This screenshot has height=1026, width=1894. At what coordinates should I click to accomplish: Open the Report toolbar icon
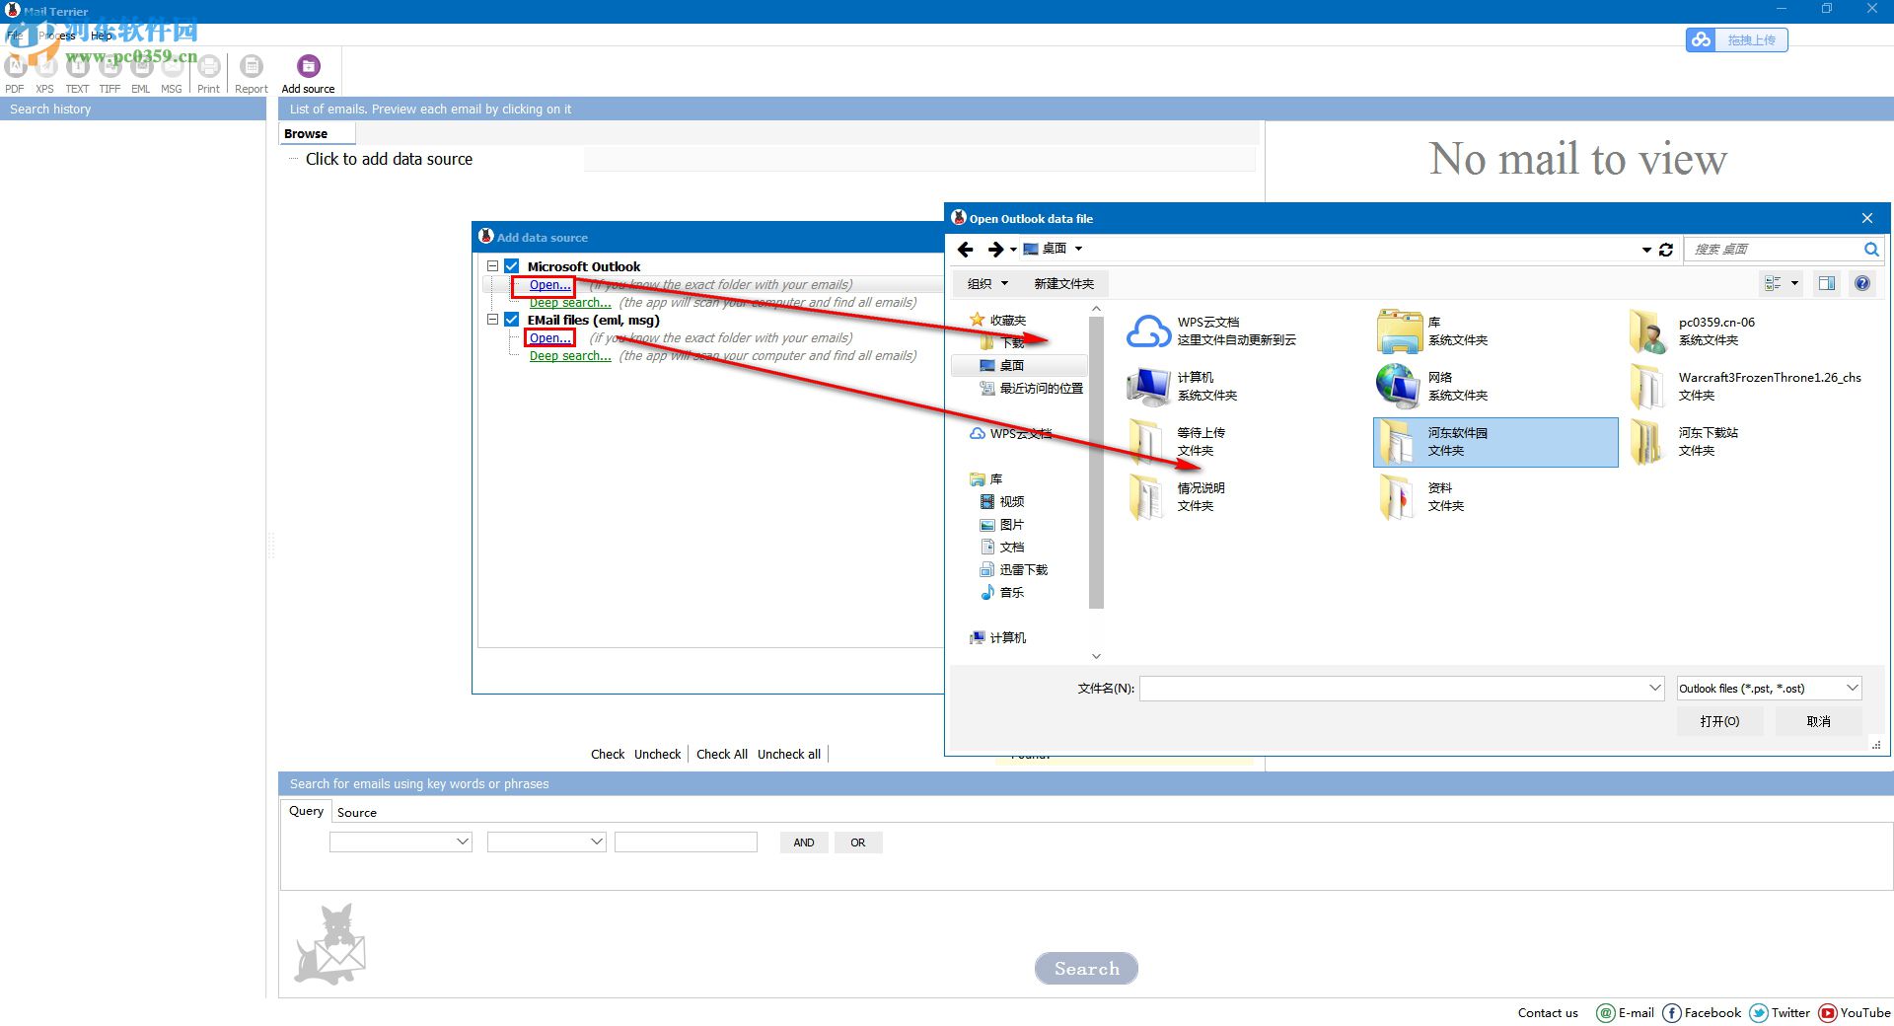pyautogui.click(x=252, y=66)
